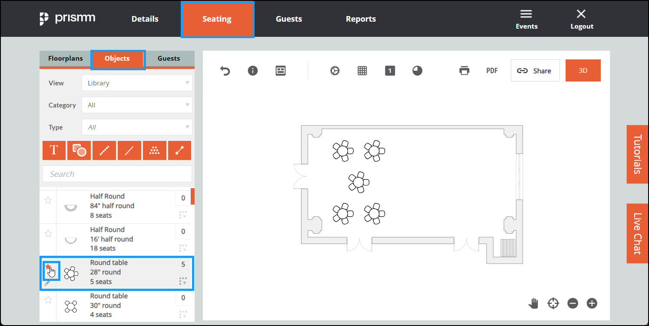Open the Seating tab
The height and width of the screenshot is (326, 649).
click(217, 19)
